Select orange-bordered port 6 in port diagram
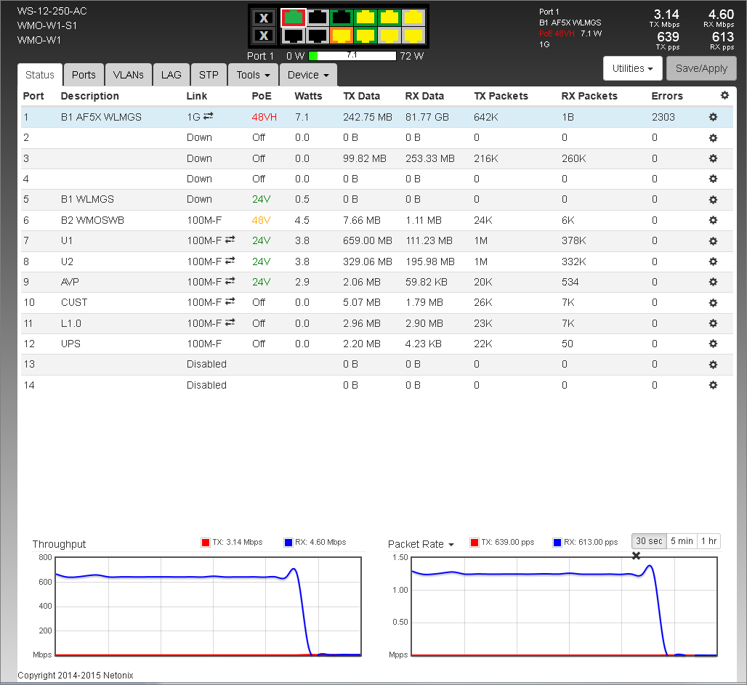The width and height of the screenshot is (747, 685). click(340, 35)
